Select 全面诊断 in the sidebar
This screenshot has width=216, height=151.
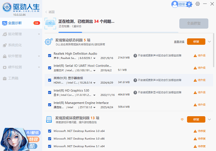(14, 23)
